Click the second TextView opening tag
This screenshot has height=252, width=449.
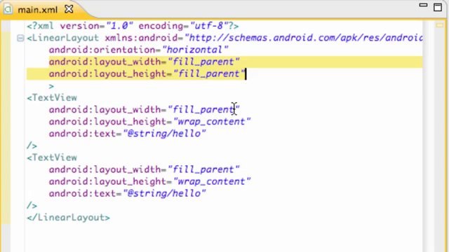coord(52,157)
